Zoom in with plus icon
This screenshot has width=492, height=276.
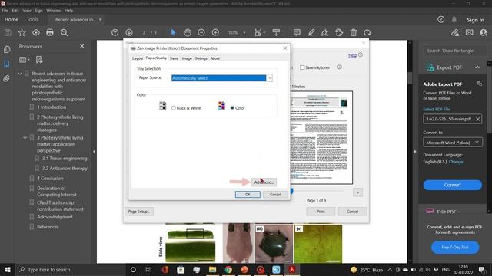(x=215, y=32)
